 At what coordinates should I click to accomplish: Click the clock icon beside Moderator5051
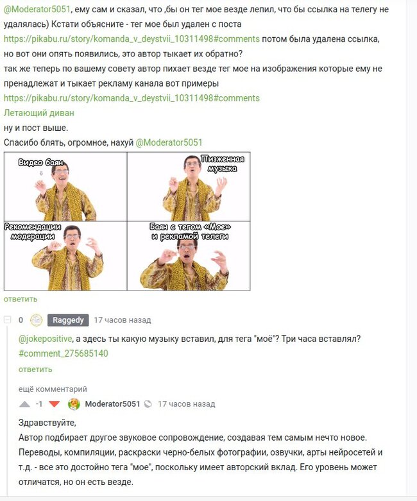[x=148, y=404]
